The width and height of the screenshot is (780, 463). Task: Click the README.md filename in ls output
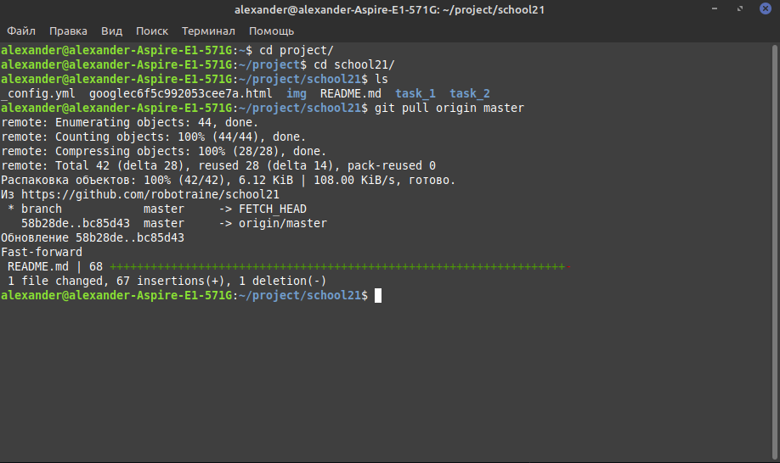pyautogui.click(x=350, y=94)
